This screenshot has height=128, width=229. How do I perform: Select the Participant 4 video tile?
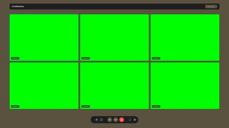44,86
